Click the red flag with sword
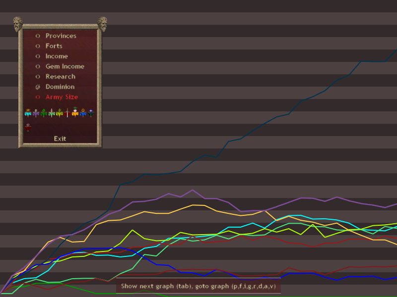The width and height of the screenshot is (397, 297). click(x=67, y=113)
